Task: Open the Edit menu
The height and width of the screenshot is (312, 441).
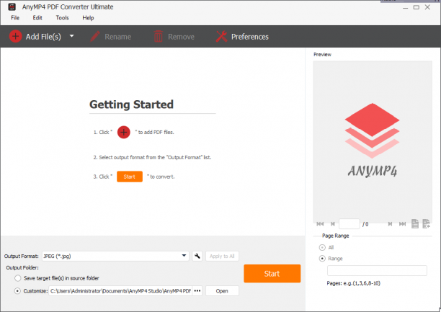Action: click(x=37, y=18)
